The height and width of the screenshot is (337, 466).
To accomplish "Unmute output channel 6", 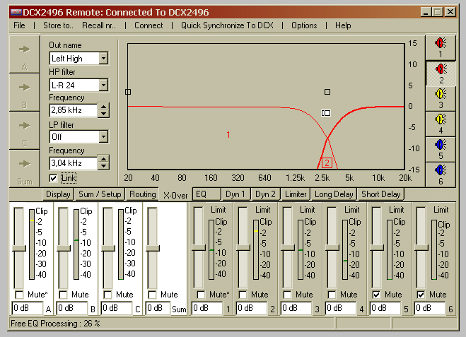I will coord(421,295).
